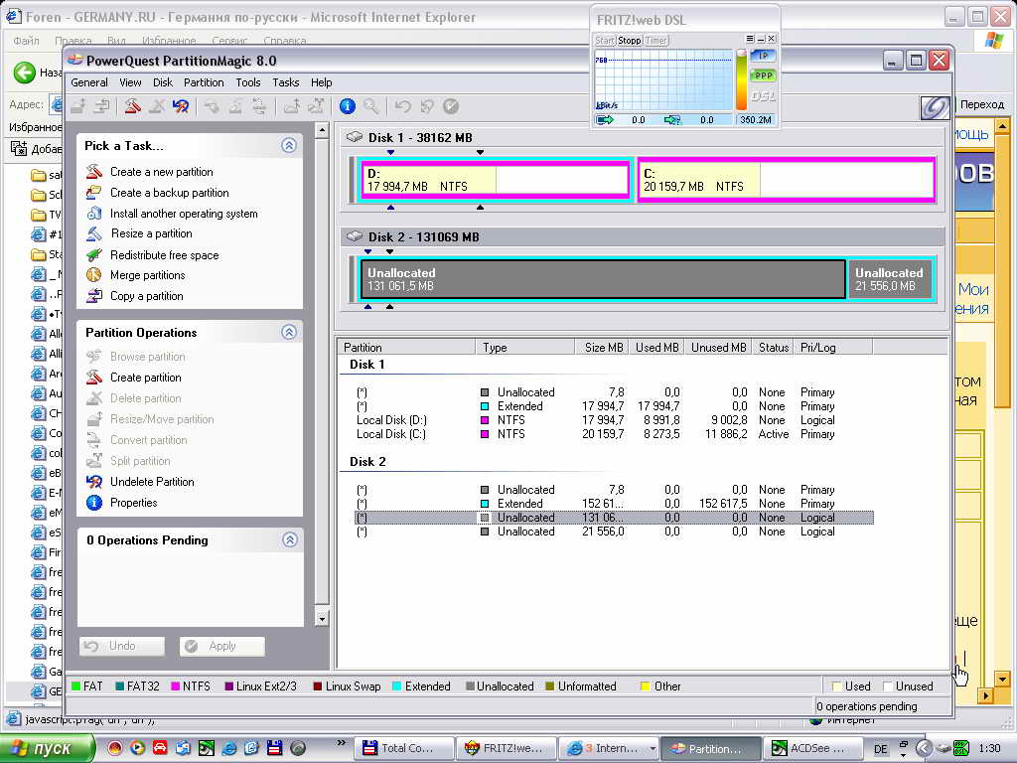Screen dimensions: 1017x763
Task: Select the 21 556,0 MB Unallocated block
Action: (890, 279)
